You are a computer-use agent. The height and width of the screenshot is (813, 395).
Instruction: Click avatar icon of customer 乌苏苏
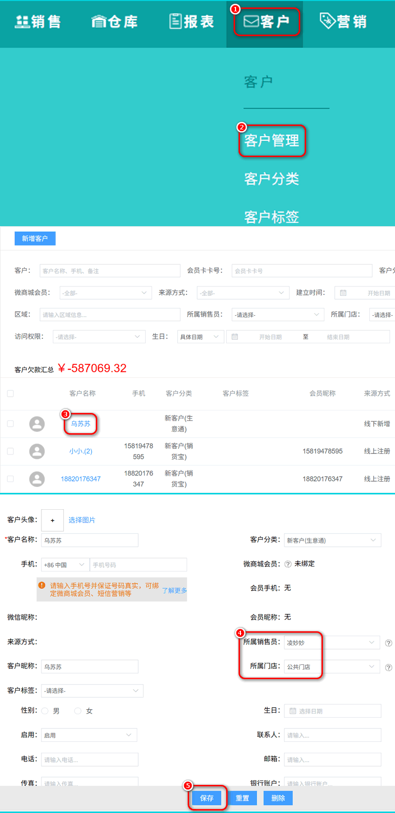[x=37, y=424]
